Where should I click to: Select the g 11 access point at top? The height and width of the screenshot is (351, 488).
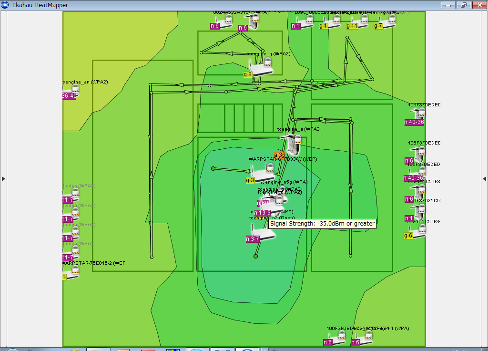point(360,22)
